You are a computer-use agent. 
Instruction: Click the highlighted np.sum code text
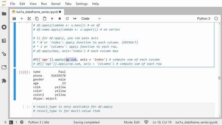(x=71, y=59)
